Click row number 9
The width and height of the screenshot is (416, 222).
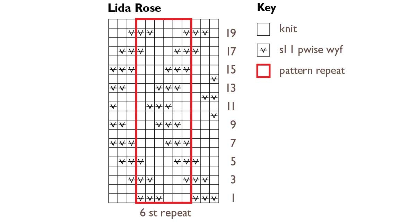233,125
